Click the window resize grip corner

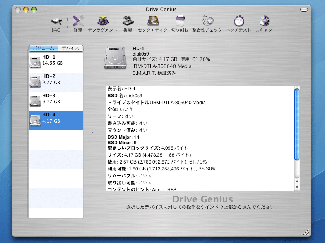point(306,232)
